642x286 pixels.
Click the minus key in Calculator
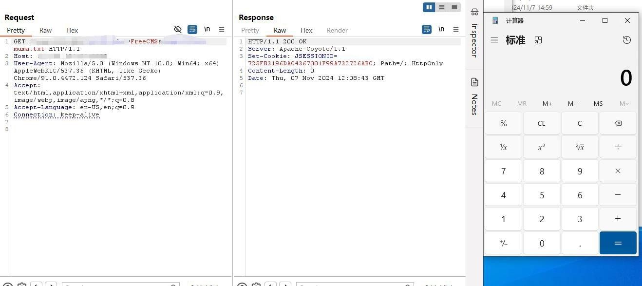coord(618,195)
